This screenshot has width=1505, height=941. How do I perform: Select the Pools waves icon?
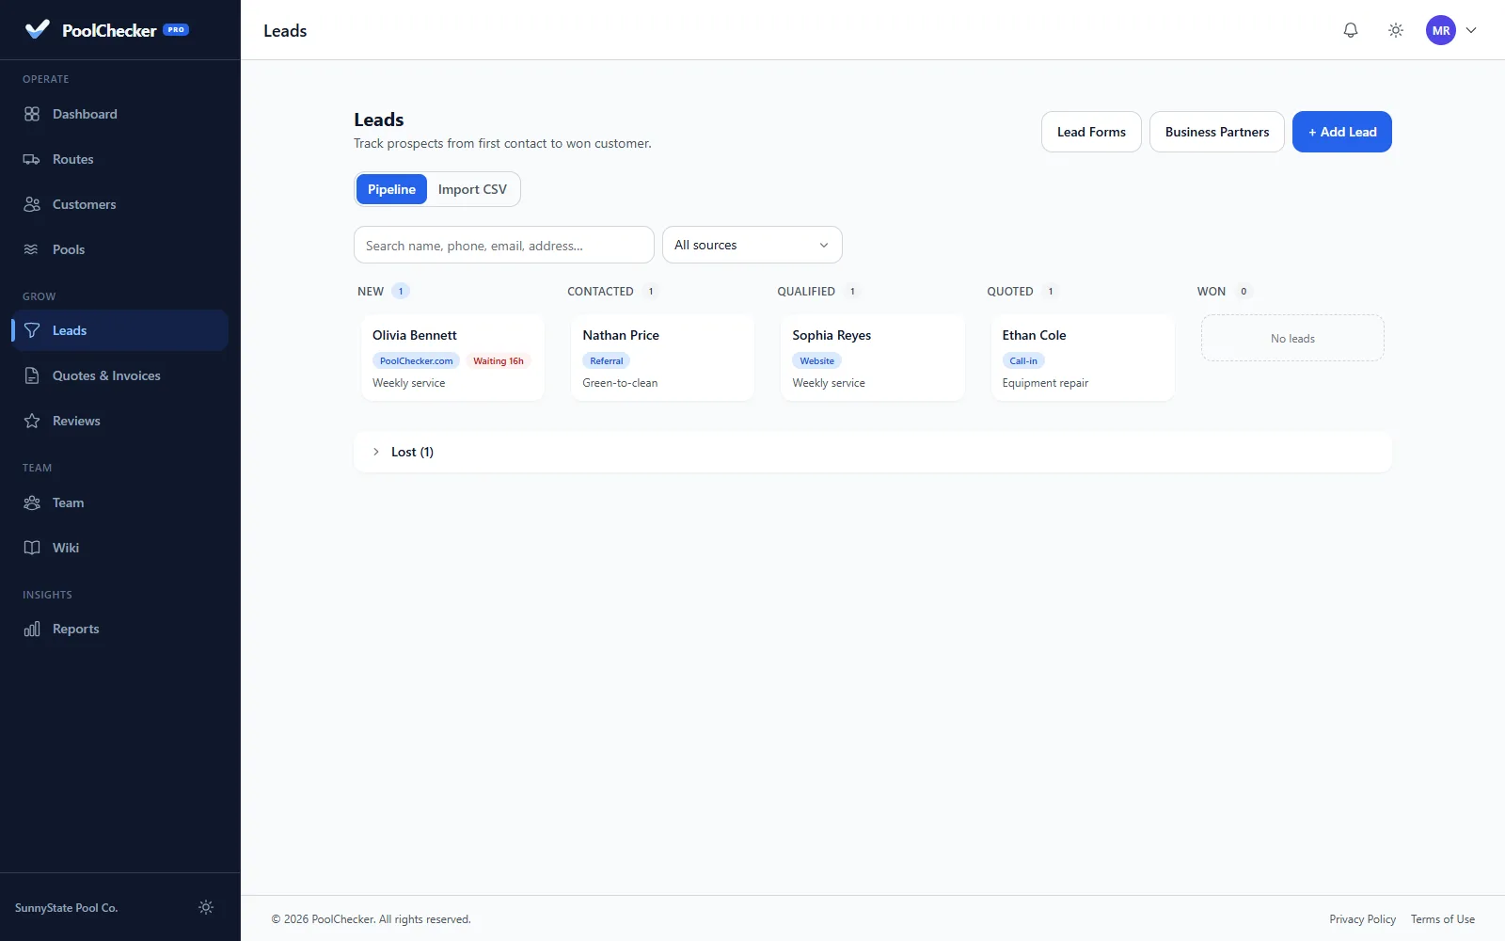coord(32,249)
